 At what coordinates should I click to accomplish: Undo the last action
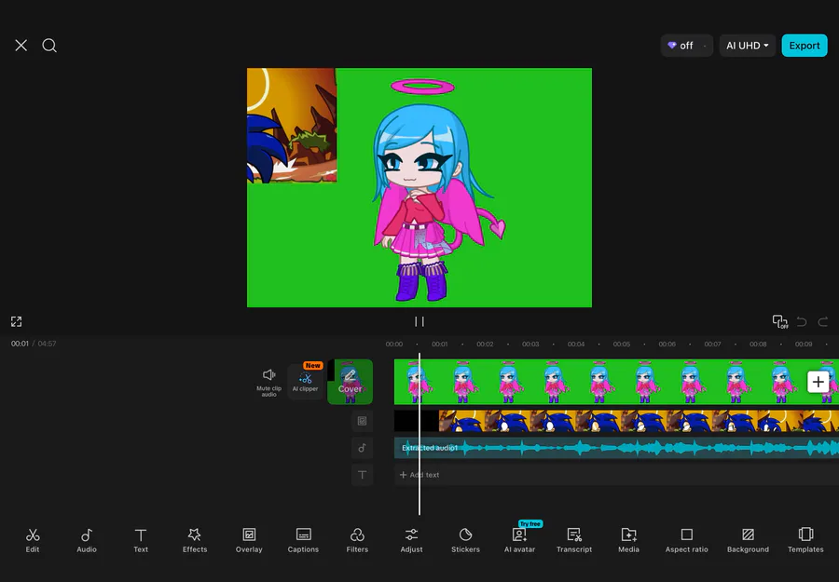click(x=802, y=321)
